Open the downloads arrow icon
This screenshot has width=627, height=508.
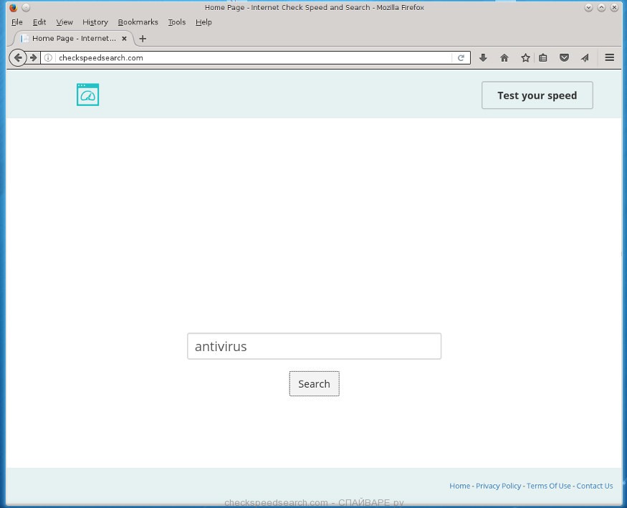(483, 58)
